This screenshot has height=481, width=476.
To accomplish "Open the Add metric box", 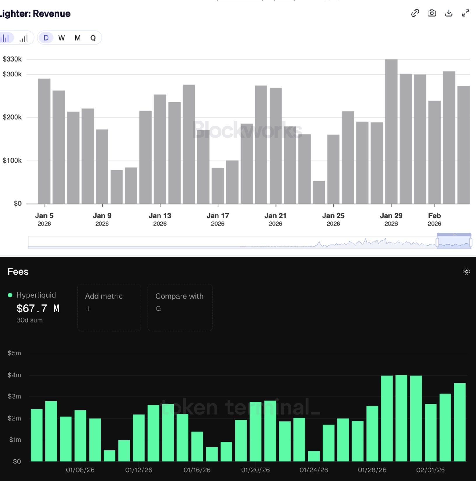I will [x=109, y=307].
